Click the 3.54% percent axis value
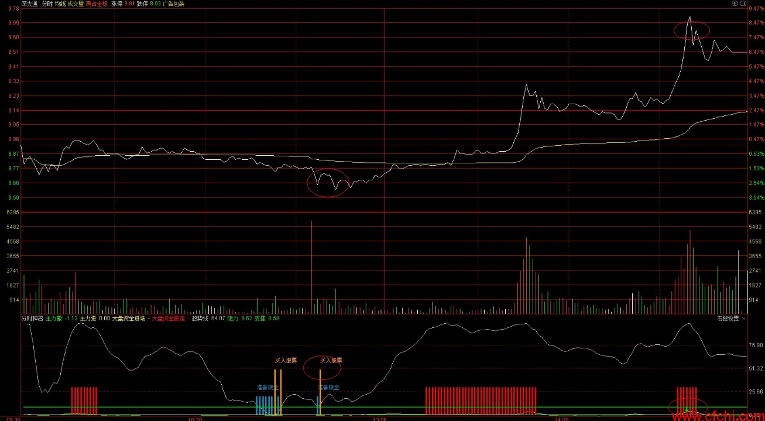765x421 pixels. click(757, 198)
